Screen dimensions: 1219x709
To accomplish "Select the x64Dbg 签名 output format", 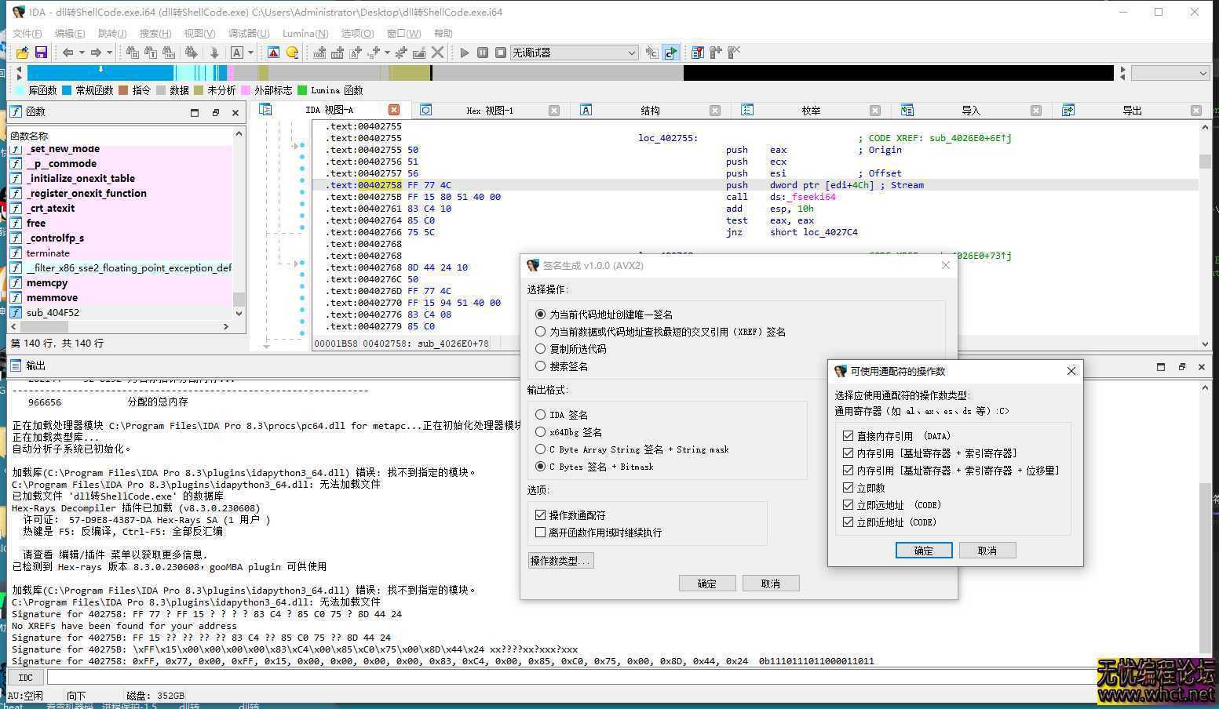I will (x=541, y=431).
